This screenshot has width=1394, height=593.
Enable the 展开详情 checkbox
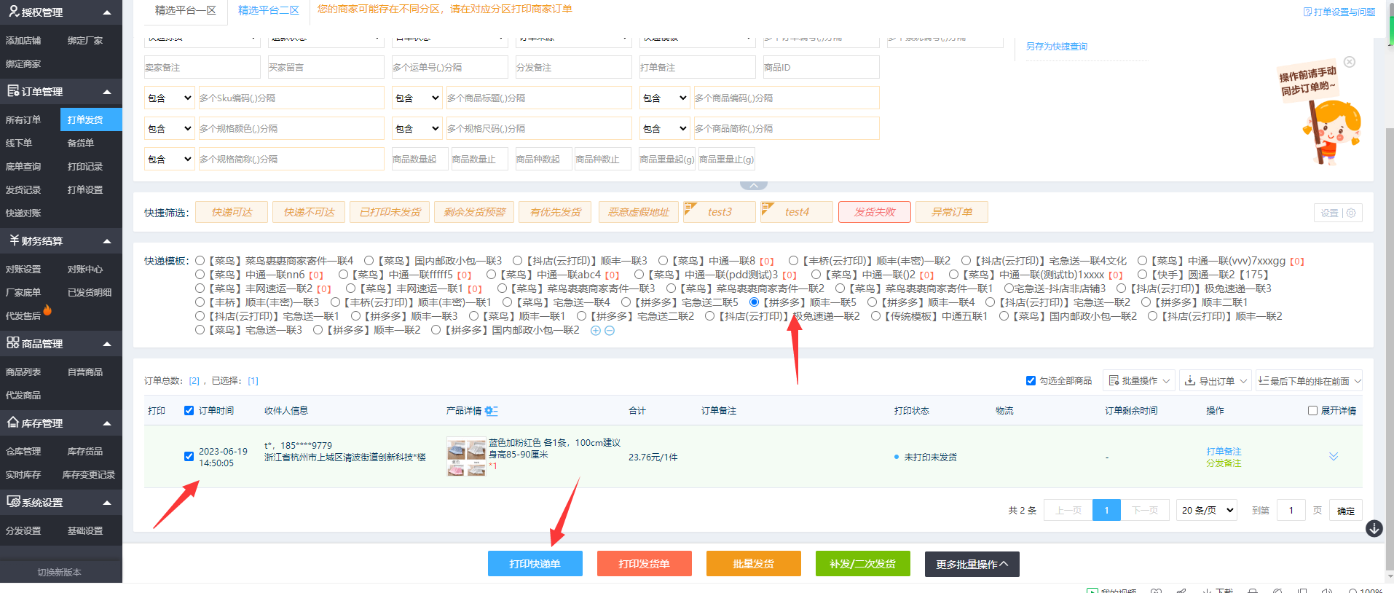tap(1312, 411)
